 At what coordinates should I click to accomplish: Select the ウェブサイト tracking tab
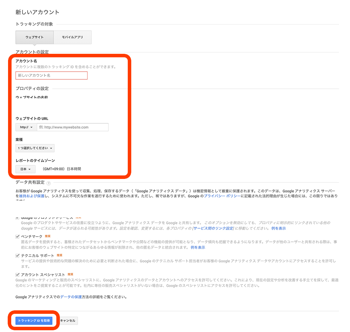coord(35,37)
